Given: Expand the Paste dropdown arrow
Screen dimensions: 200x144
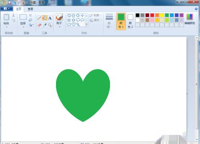Looking at the screenshot, I should (x=6, y=27).
